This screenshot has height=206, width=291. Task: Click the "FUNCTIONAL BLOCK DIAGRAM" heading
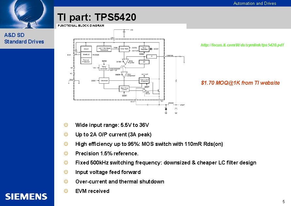pyautogui.click(x=81, y=26)
